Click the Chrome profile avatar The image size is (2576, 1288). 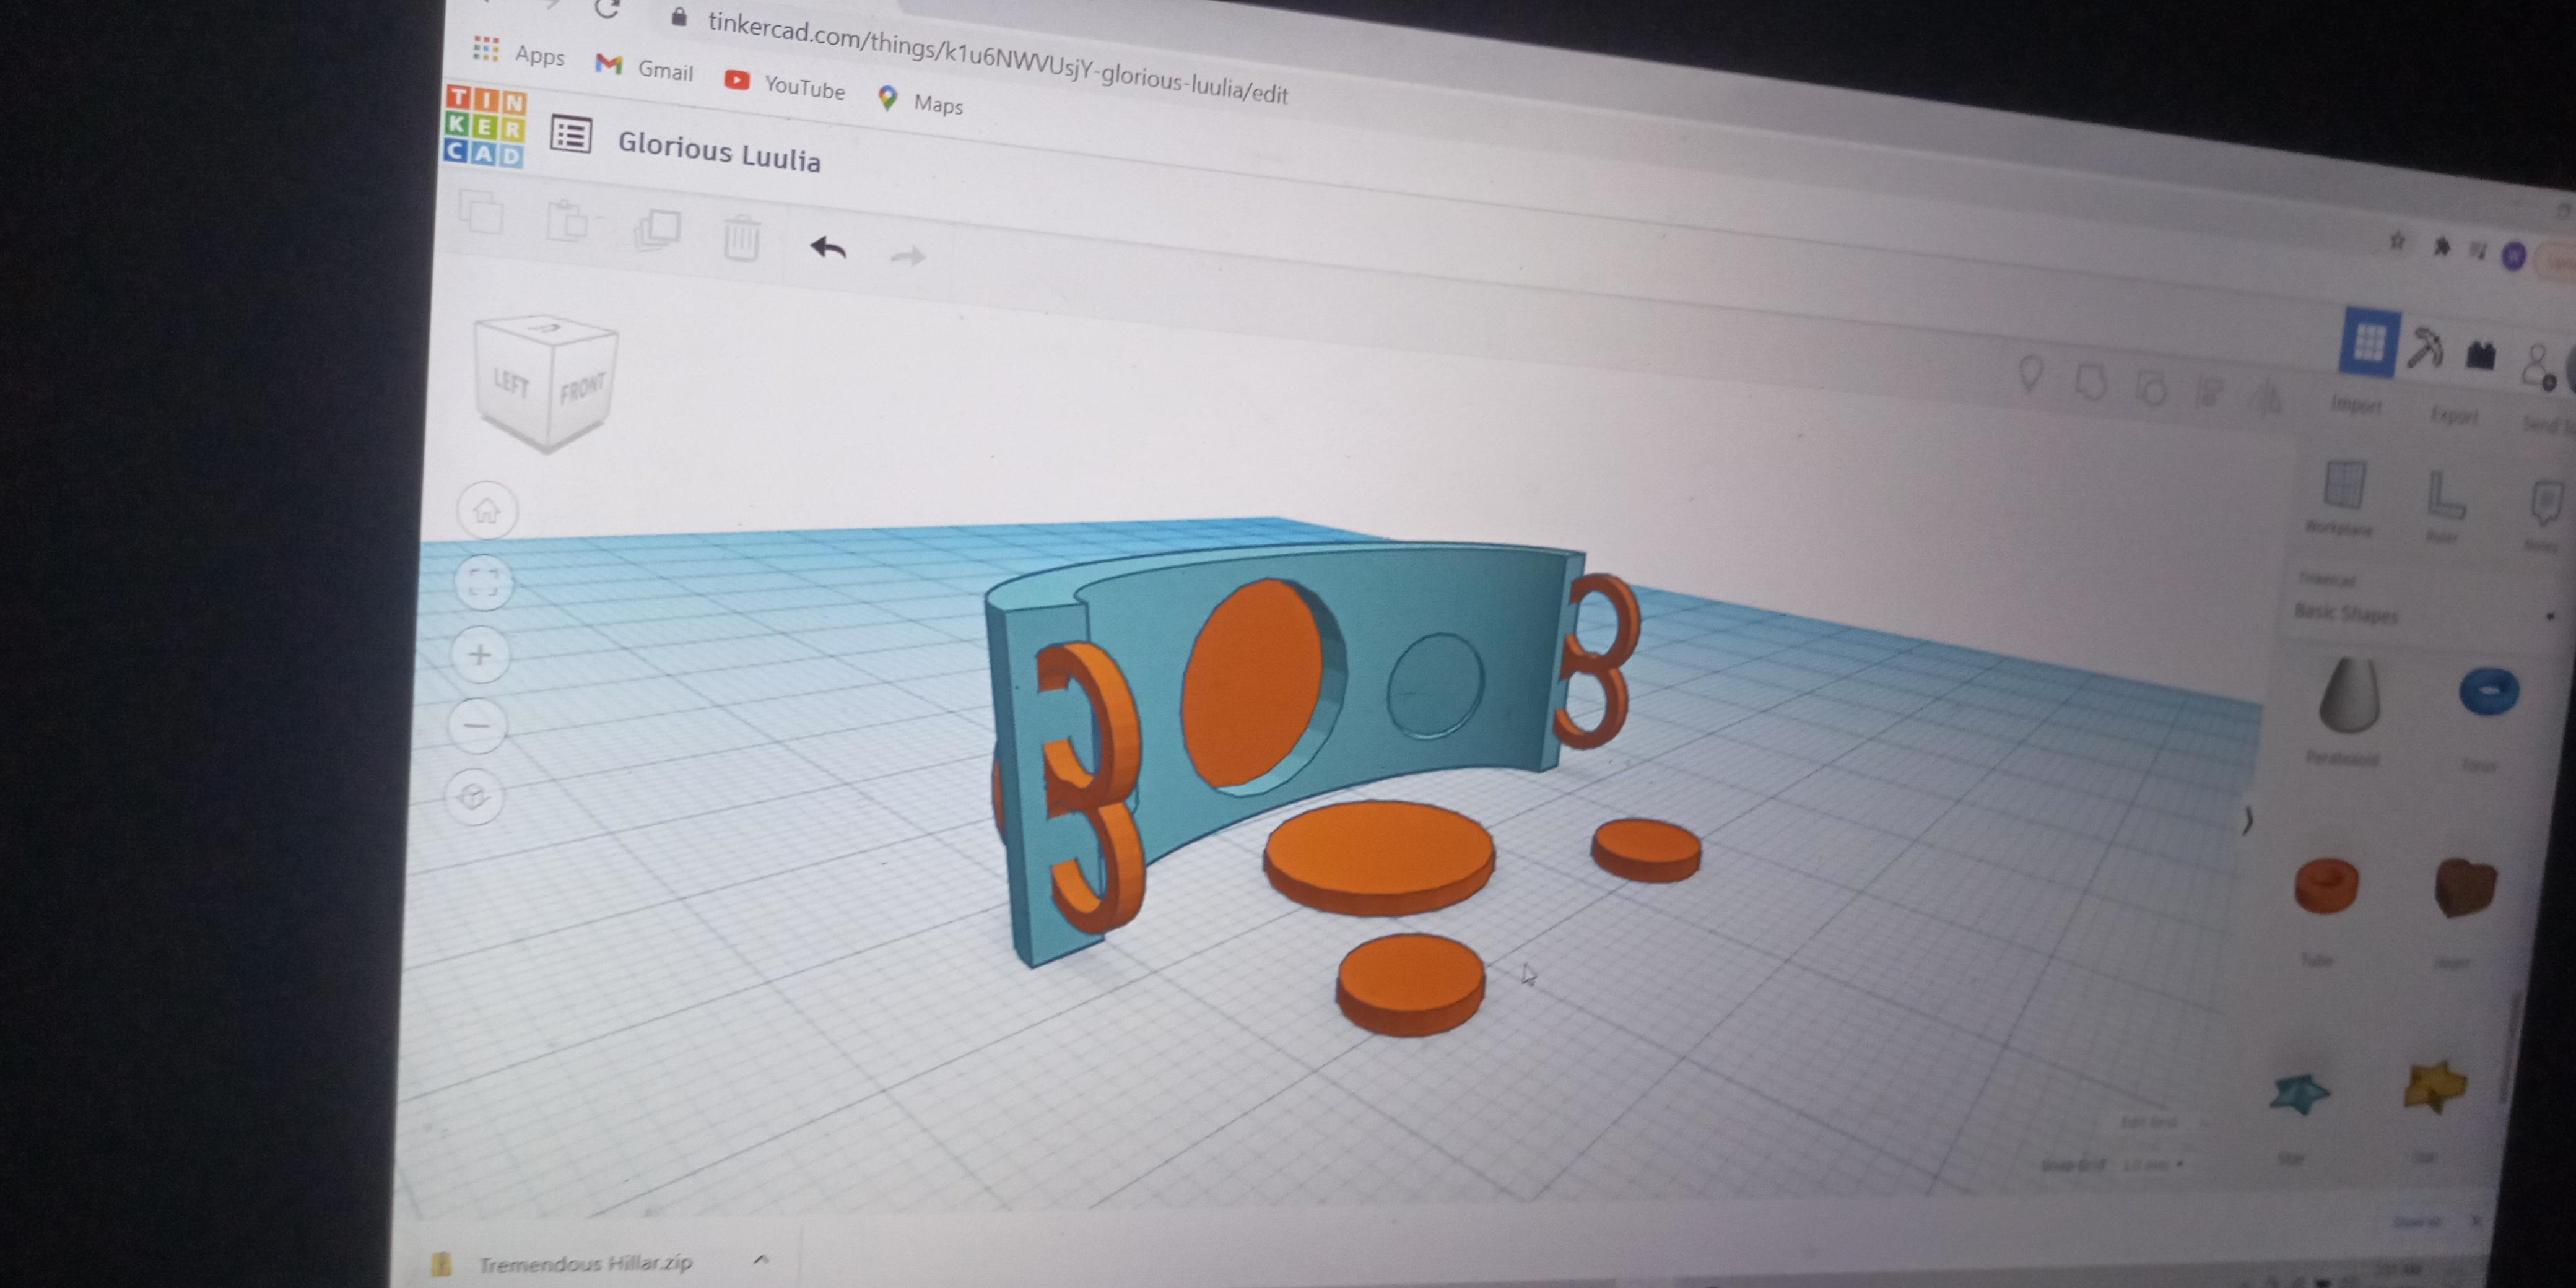tap(2513, 256)
